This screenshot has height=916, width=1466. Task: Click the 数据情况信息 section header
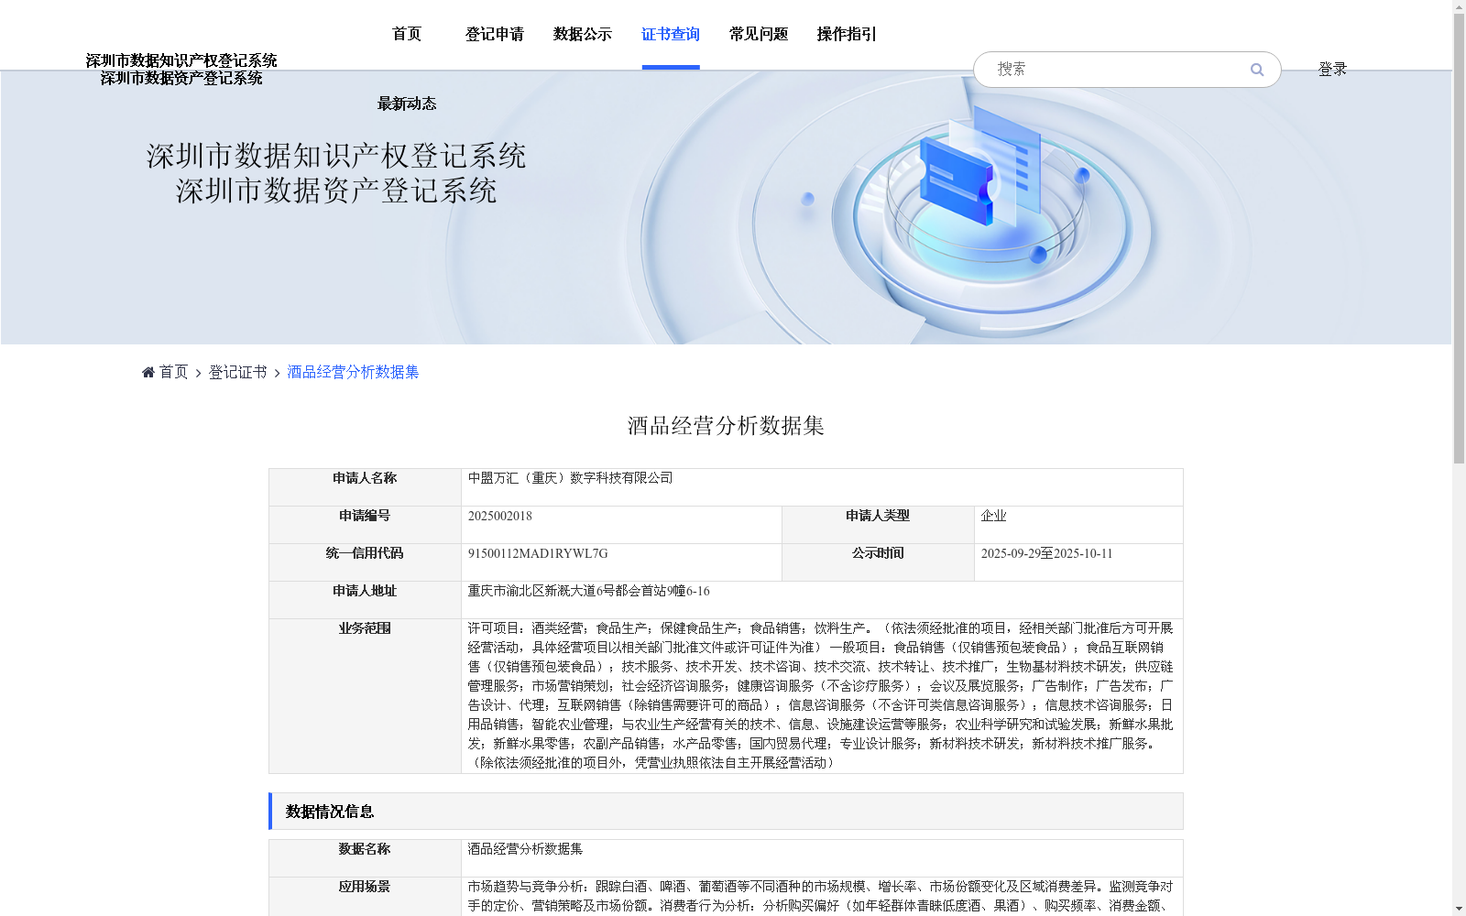[x=726, y=811]
